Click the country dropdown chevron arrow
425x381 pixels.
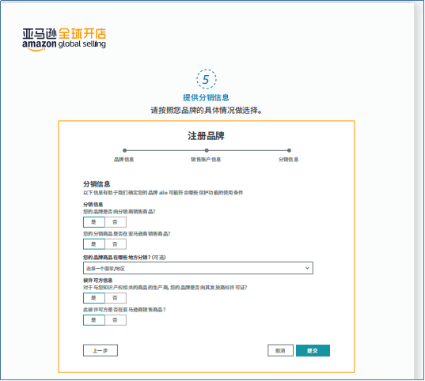click(307, 268)
